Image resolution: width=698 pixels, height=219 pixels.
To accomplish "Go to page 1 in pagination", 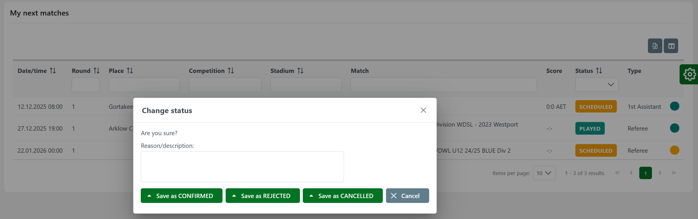I will pos(645,173).
